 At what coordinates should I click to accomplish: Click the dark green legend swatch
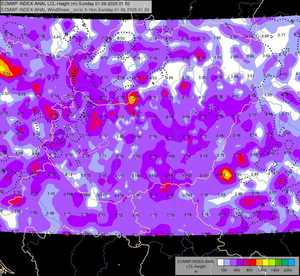(x=279, y=263)
